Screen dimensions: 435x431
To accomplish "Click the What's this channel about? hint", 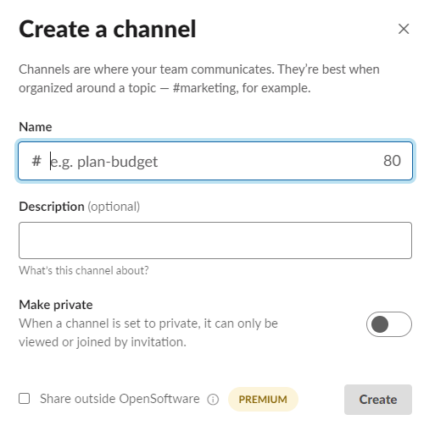I will 84,270.
